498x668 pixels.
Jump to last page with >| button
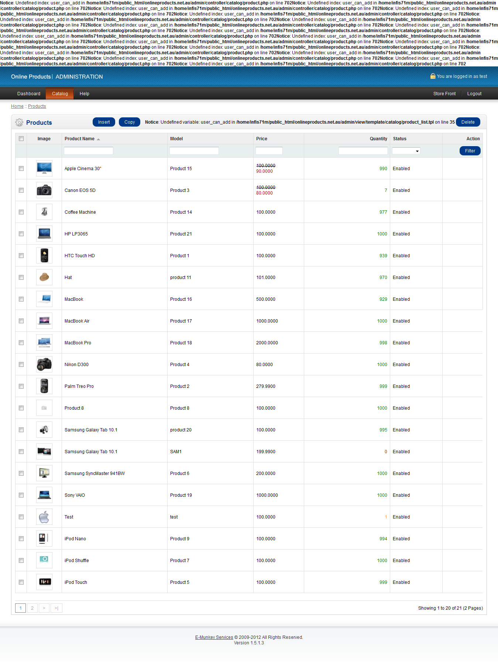click(x=56, y=608)
